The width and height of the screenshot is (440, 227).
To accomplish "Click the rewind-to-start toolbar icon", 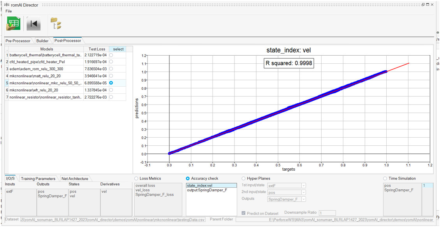I will tap(33, 24).
